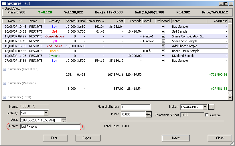Screen dimensions: 235x146
Task: Collapse the Summary (Realized) section
Action: [x=5, y=83]
